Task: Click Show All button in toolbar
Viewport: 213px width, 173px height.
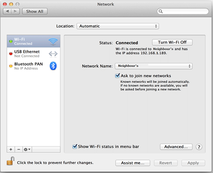Action: tap(35, 11)
